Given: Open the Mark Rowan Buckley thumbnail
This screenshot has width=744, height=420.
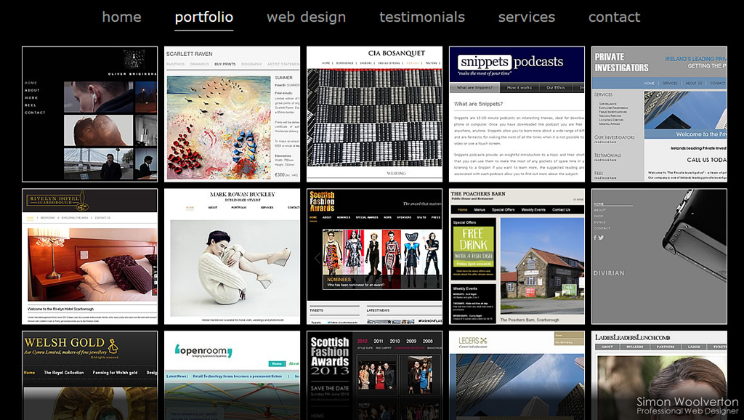Looking at the screenshot, I should [232, 257].
